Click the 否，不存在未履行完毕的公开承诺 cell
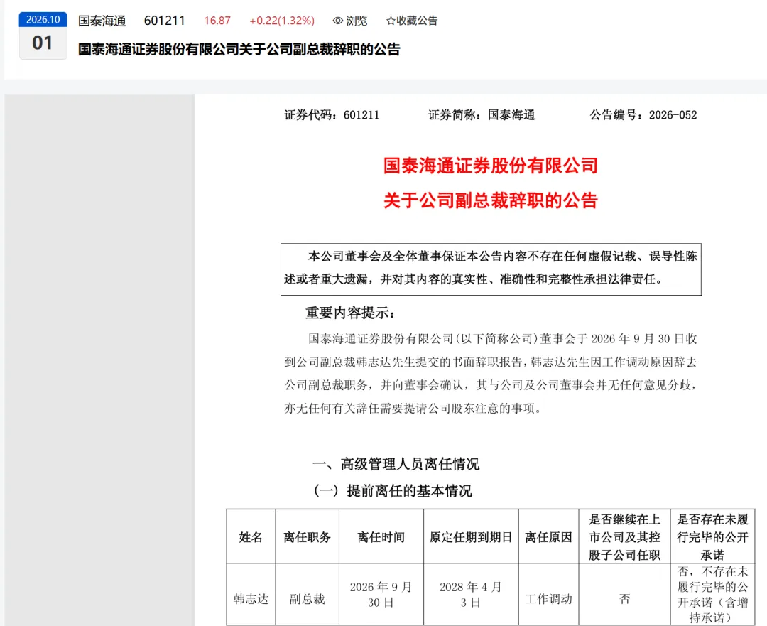This screenshot has width=767, height=626. click(x=712, y=595)
